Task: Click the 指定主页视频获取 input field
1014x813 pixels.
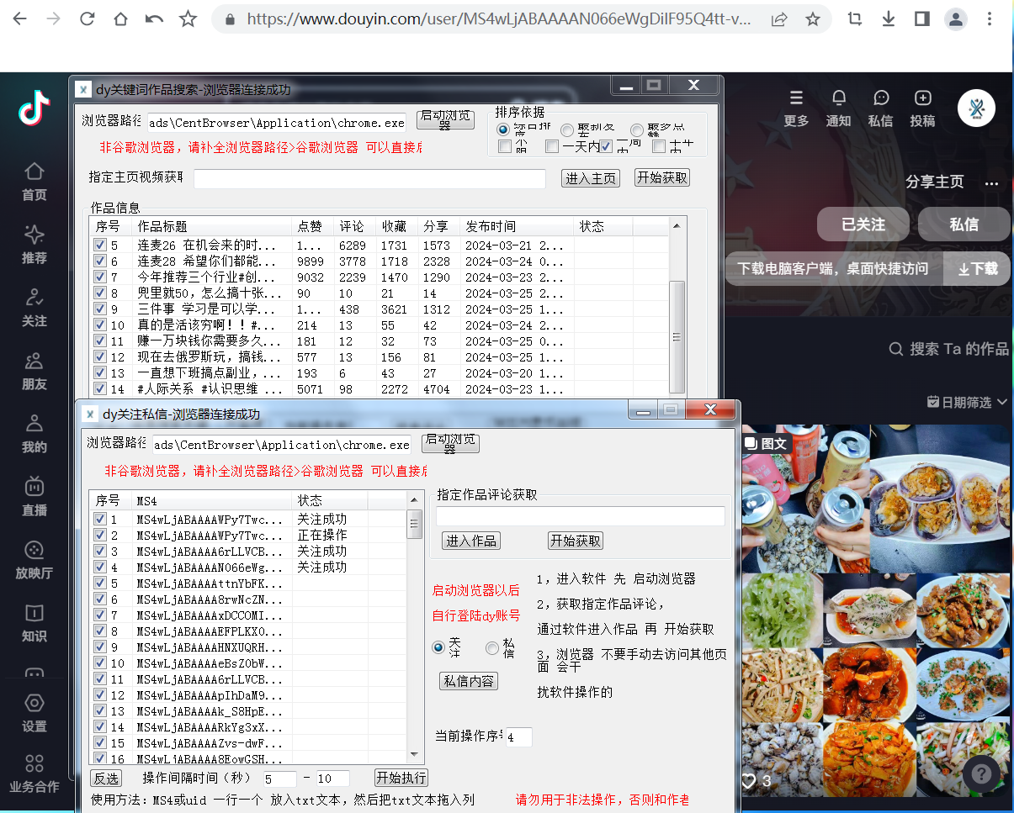Action: coord(369,179)
